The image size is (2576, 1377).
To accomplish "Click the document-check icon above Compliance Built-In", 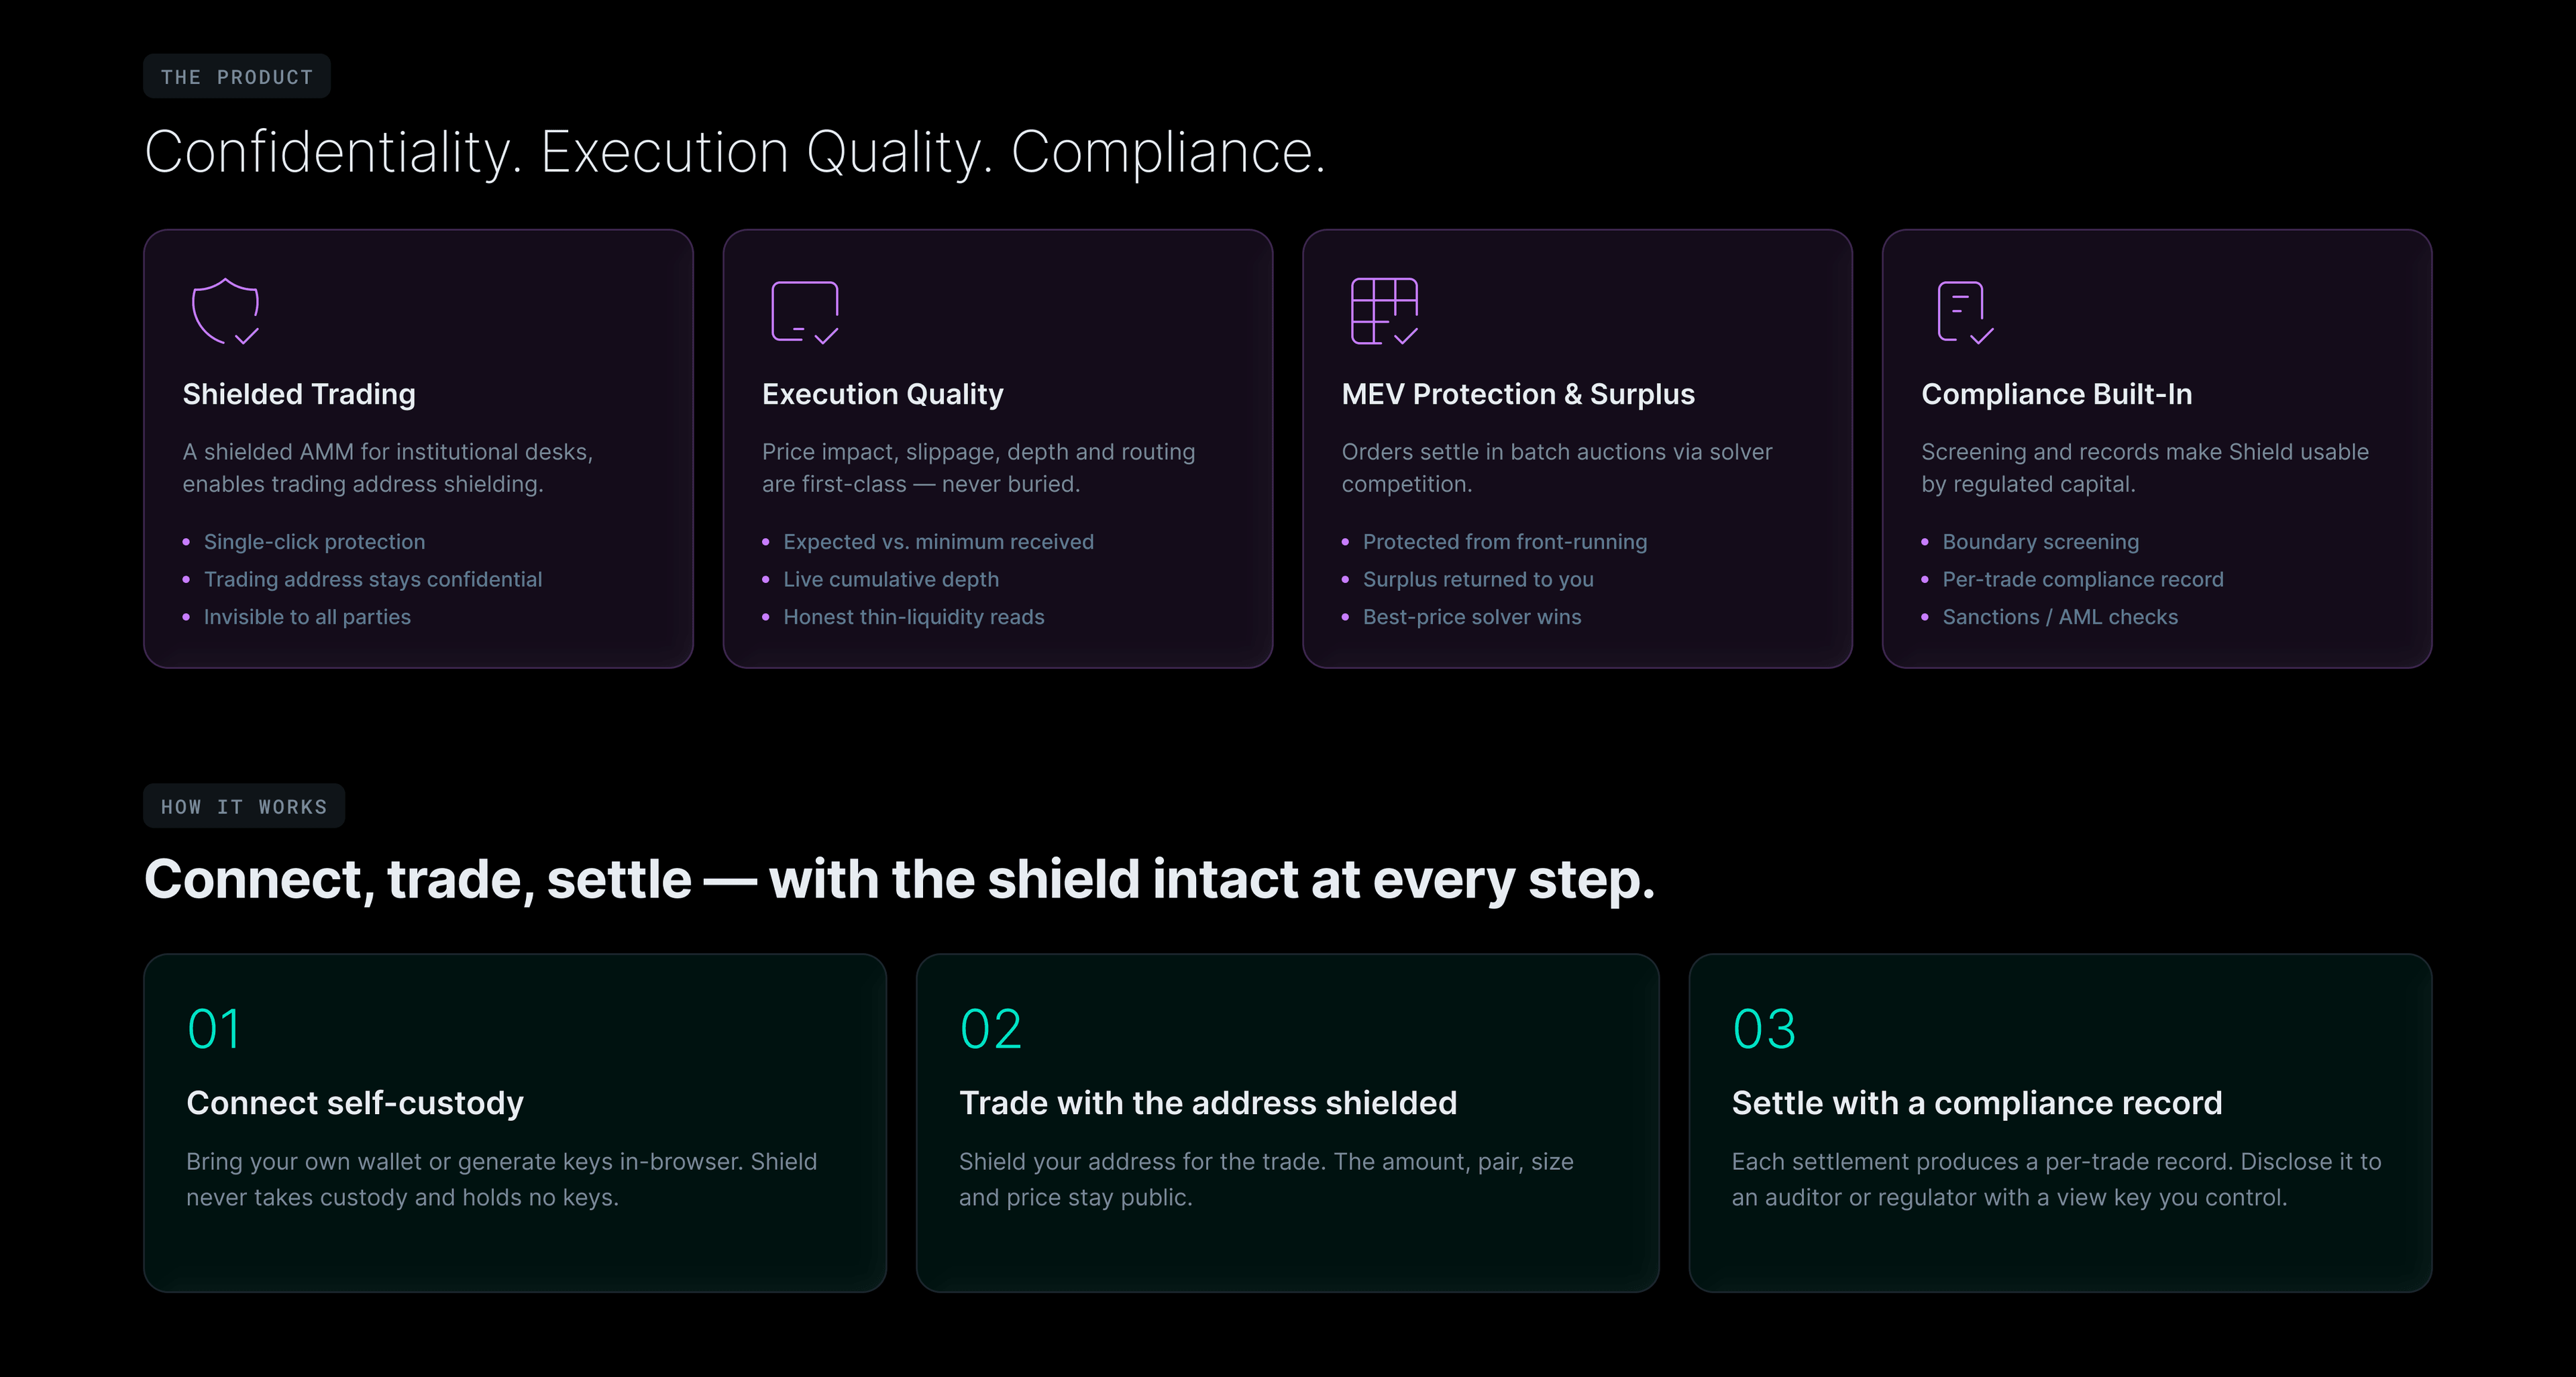I will click(1965, 312).
